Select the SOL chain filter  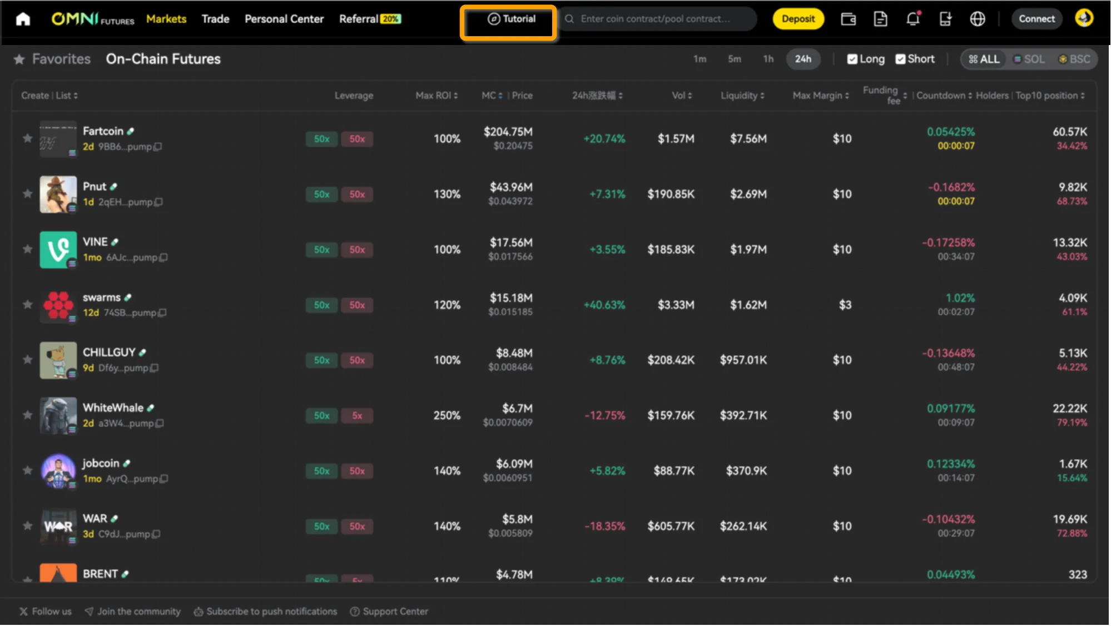tap(1029, 59)
